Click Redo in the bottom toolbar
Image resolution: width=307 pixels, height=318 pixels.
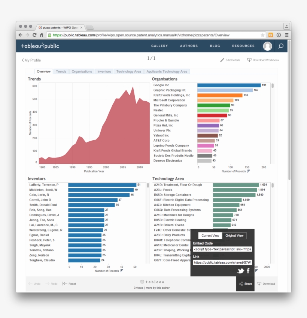[51, 284]
